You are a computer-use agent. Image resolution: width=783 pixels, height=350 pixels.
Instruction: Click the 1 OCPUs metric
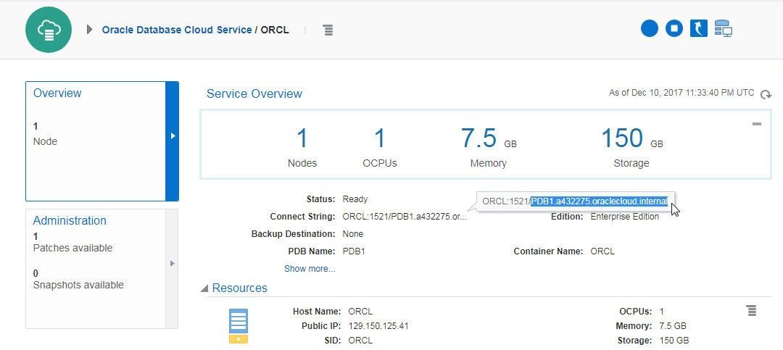[379, 147]
